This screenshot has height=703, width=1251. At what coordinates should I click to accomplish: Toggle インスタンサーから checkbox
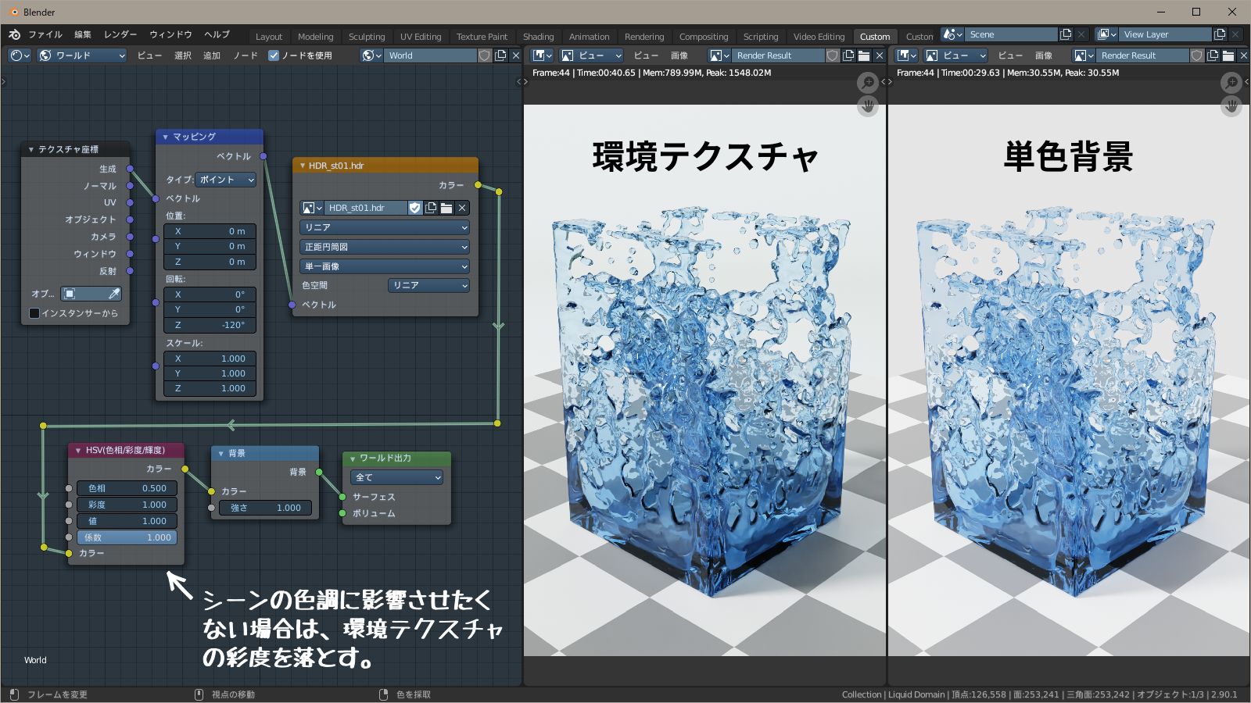(34, 313)
